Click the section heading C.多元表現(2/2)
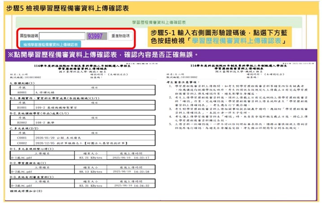Screen dimensions: 322x203 [24, 128]
